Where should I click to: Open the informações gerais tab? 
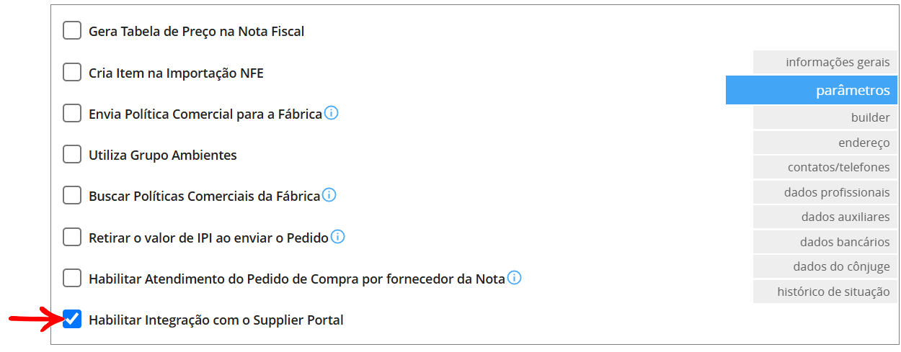coord(825,62)
